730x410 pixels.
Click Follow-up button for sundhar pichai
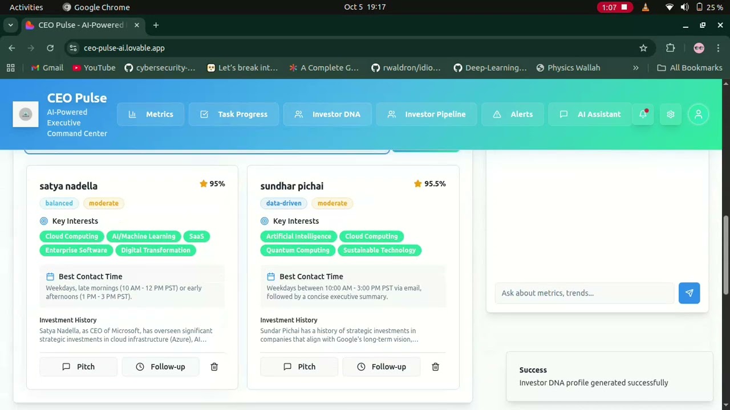coord(382,367)
